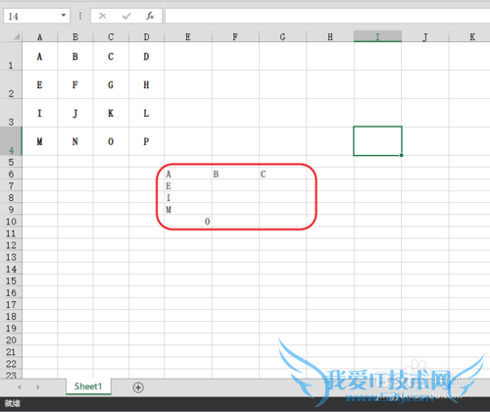
Task: Click cell E6 containing A
Action: point(188,174)
